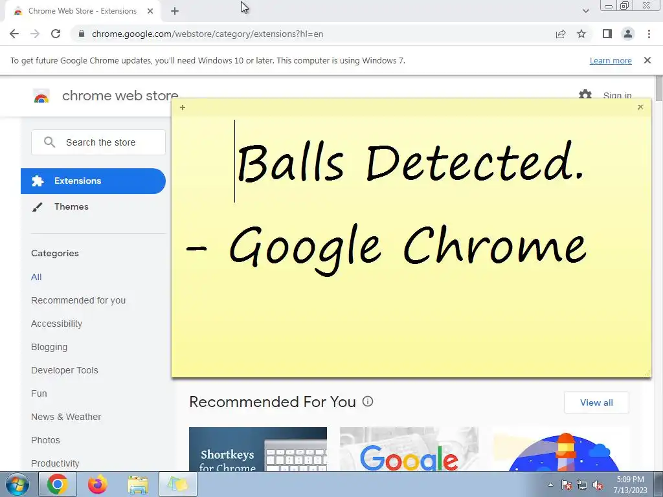Click the address bar URL

pyautogui.click(x=207, y=34)
